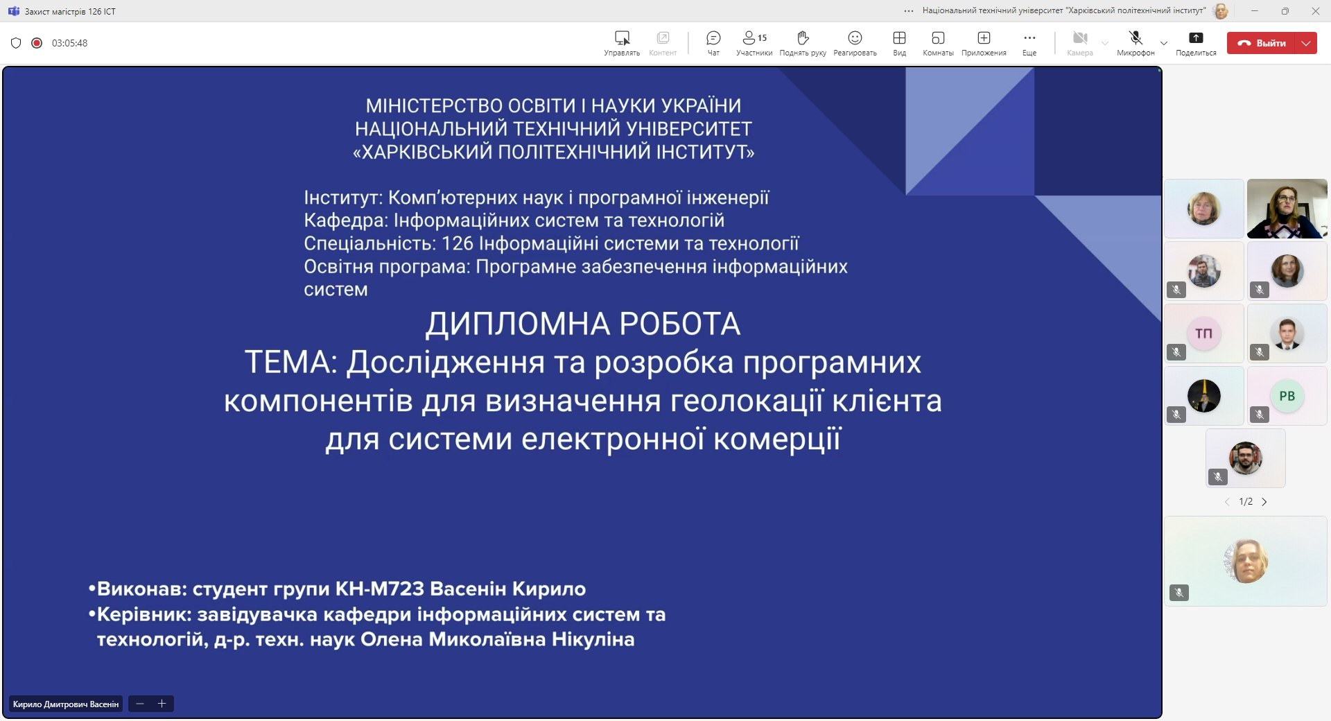Expand the Leave button dropdown arrow
Viewport: 1331px width, 721px height.
click(1306, 43)
